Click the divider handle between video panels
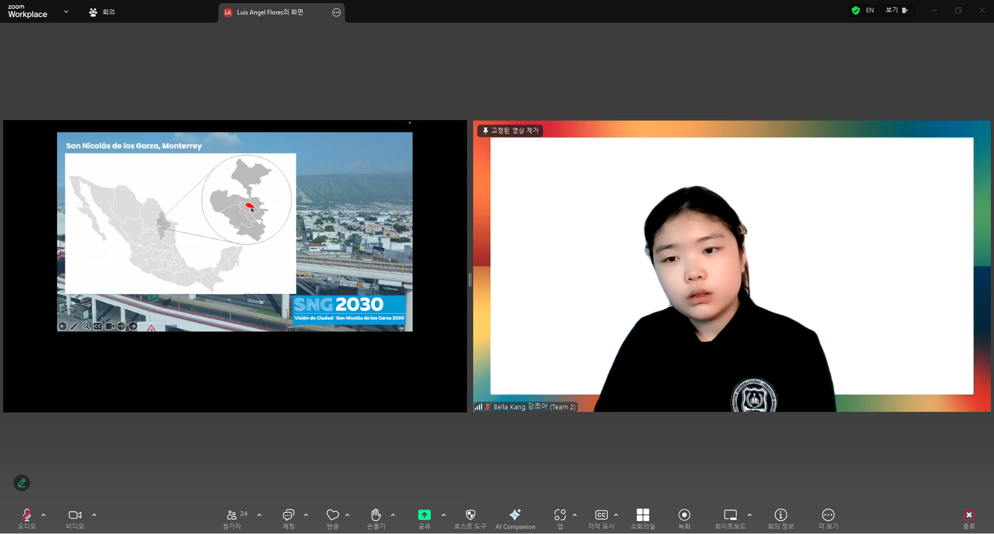Screen dimensions: 994x534 point(470,280)
